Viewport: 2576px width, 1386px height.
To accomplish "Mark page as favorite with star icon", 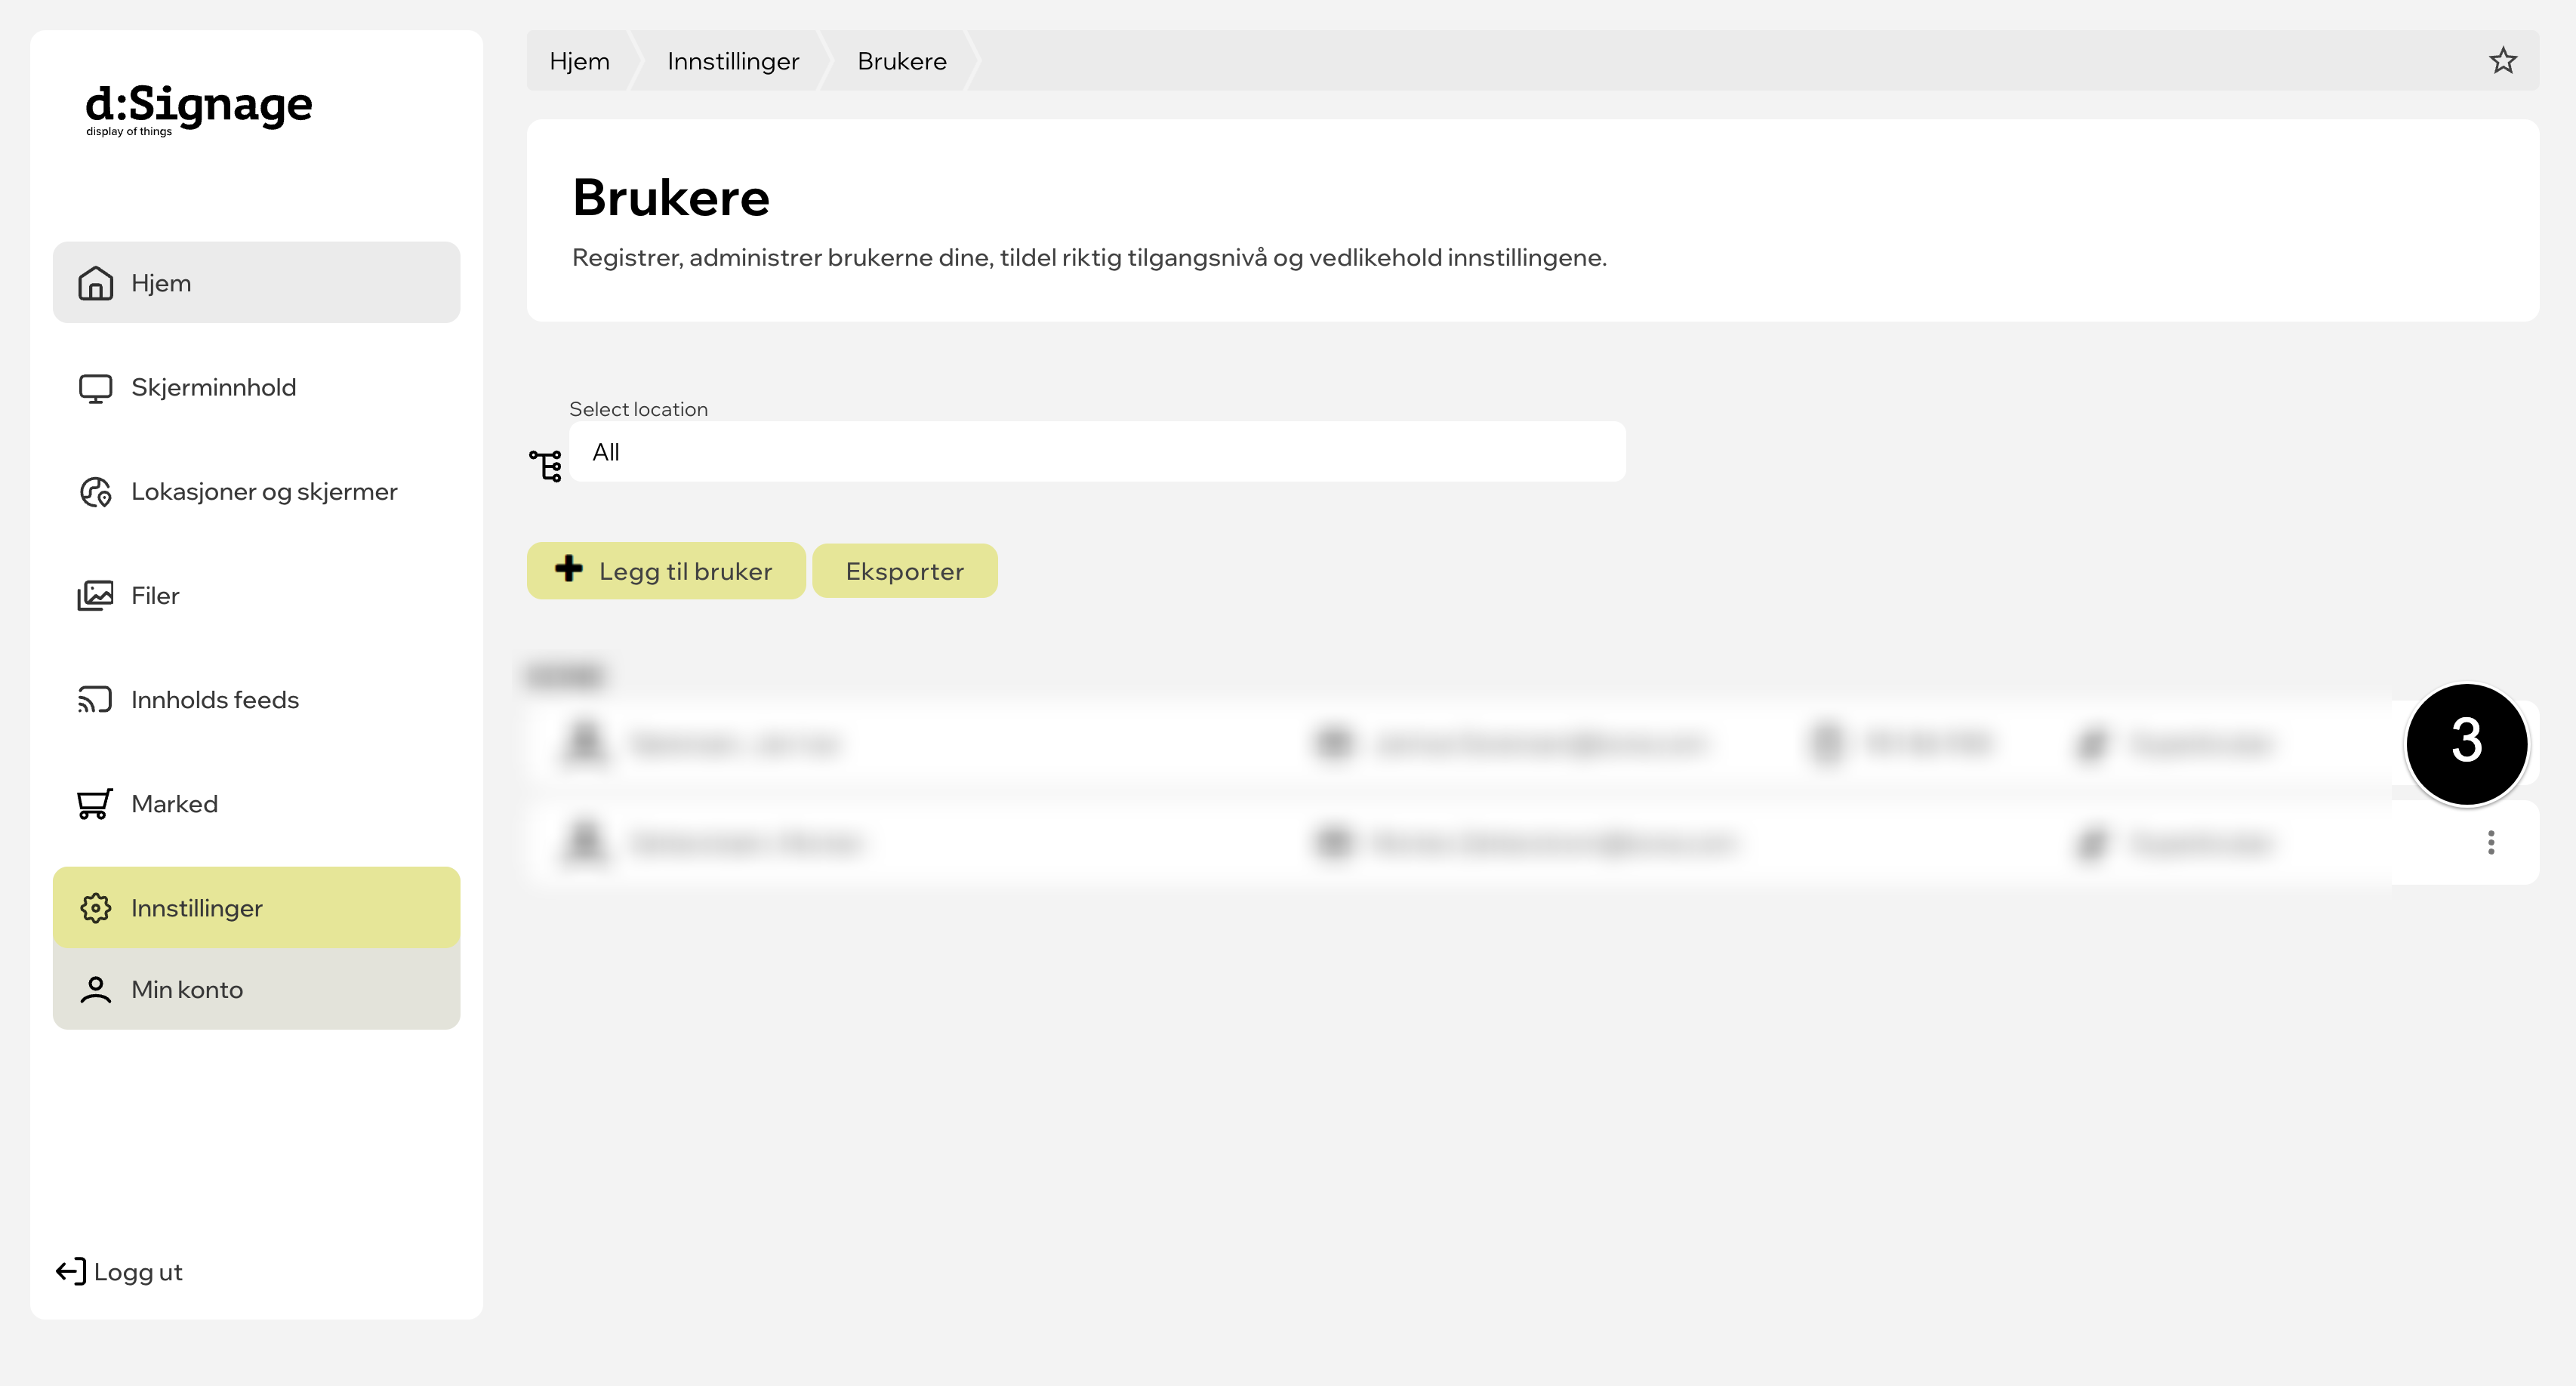I will (x=2503, y=61).
